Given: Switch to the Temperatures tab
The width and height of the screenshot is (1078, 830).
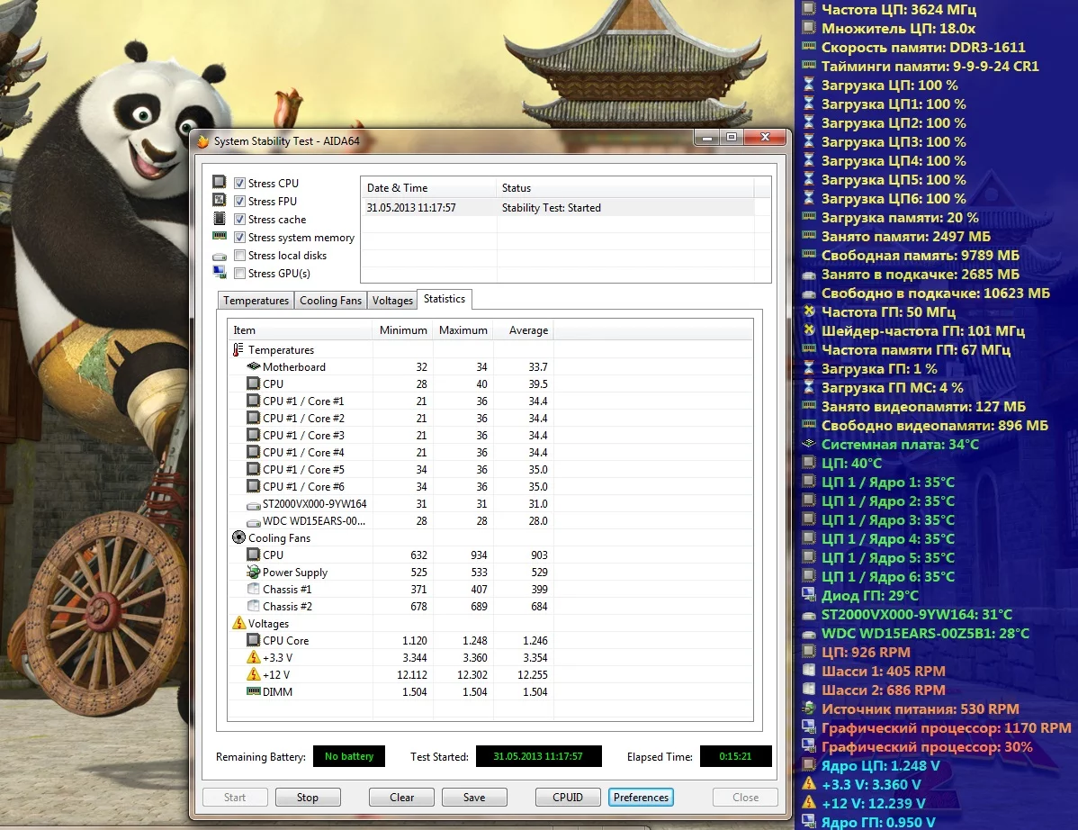Looking at the screenshot, I should point(256,301).
